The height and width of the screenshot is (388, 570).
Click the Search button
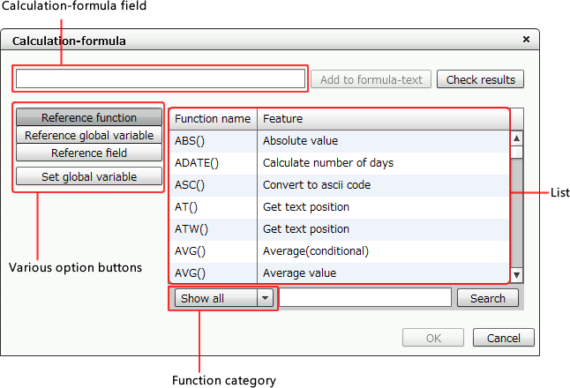coord(487,298)
